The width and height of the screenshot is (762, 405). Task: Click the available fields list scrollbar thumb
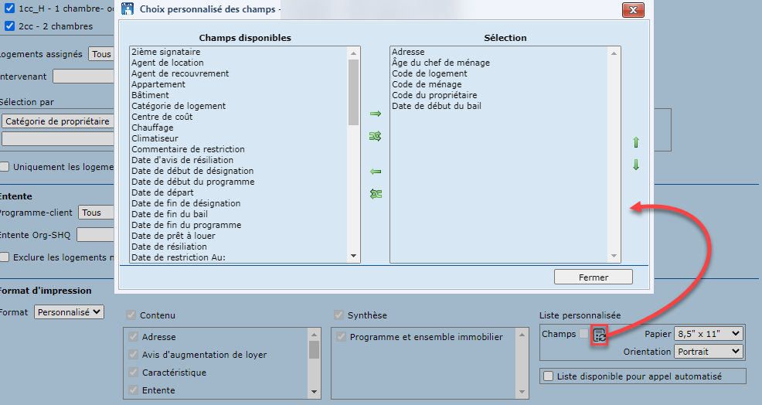pyautogui.click(x=354, y=91)
